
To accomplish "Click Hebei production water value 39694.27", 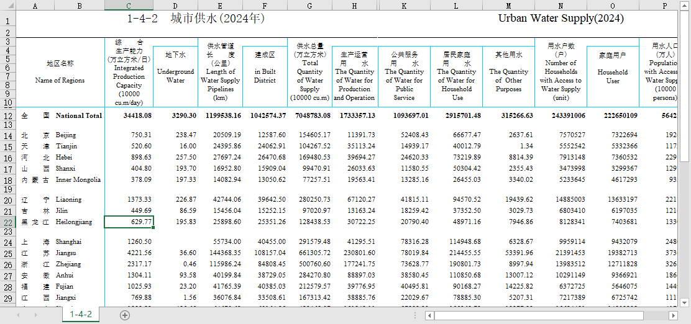I will pyautogui.click(x=361, y=158).
